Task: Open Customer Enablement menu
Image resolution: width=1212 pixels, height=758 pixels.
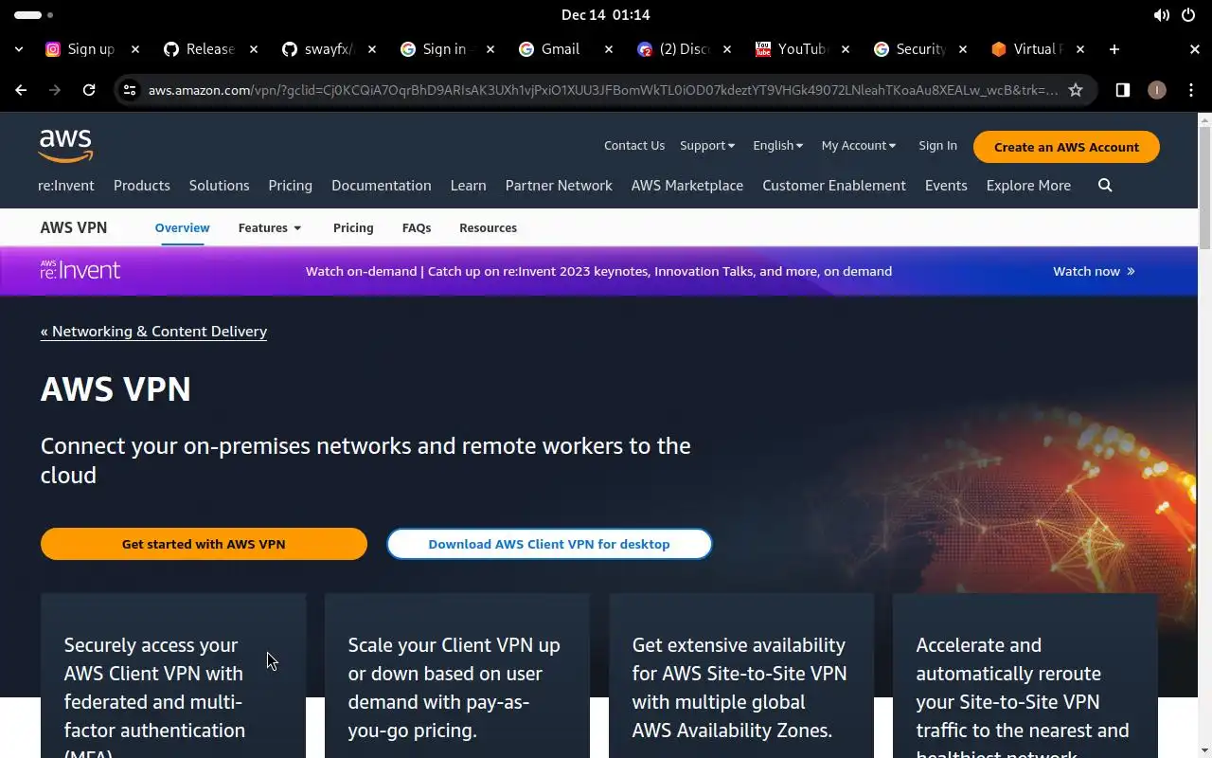Action: [x=834, y=186]
